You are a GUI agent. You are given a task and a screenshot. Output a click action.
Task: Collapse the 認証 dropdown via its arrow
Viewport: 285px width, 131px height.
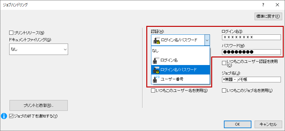(207, 40)
